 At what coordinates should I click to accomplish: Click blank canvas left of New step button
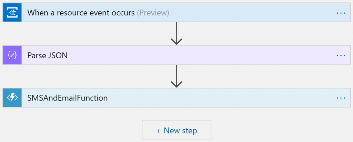[76, 130]
